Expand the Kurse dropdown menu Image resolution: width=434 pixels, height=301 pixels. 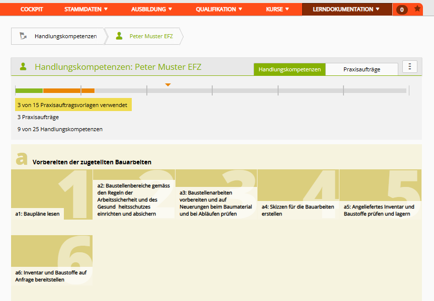coord(277,10)
